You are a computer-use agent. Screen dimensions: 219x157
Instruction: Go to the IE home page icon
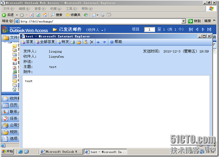coord(45,15)
